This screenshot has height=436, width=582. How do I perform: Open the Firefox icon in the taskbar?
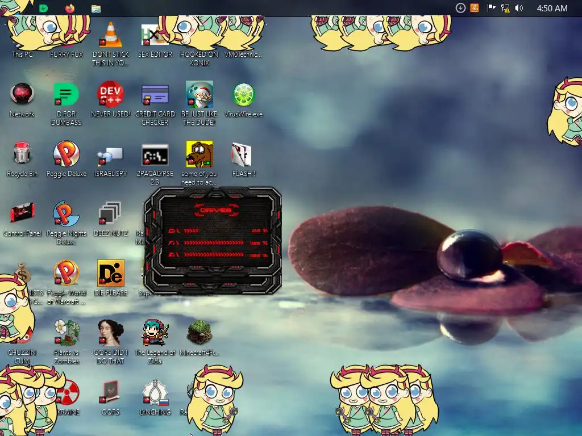pyautogui.click(x=70, y=8)
